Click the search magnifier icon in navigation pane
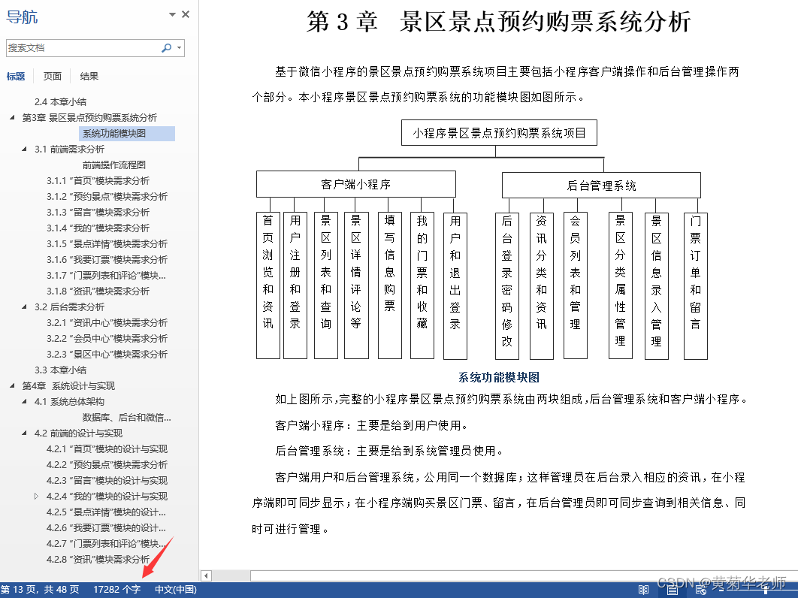 pyautogui.click(x=166, y=48)
